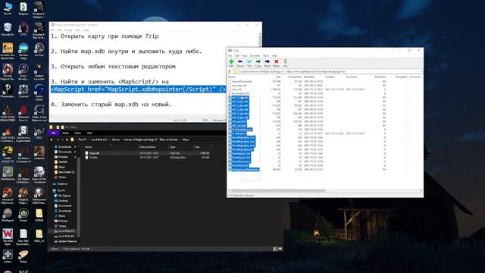Click the highlighted MapScript href line in Notepad
Viewport: 485px width, 273px height.
[x=139, y=89]
